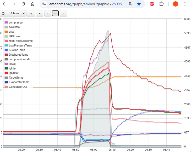Zoom out with the minus button

click(47, 13)
